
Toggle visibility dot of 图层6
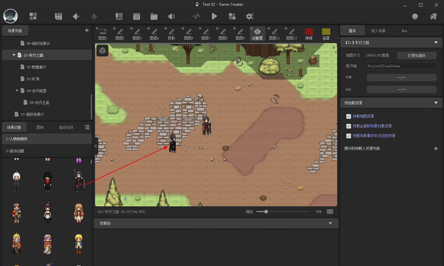[183, 29]
